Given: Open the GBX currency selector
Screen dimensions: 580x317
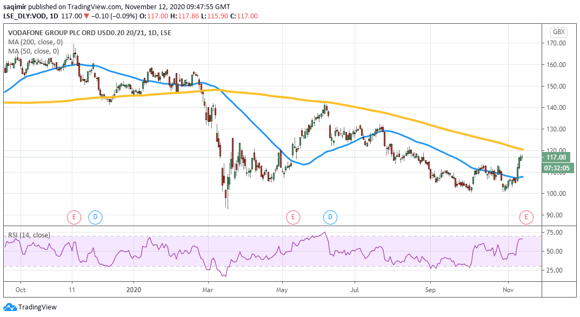Looking at the screenshot, I should (558, 31).
